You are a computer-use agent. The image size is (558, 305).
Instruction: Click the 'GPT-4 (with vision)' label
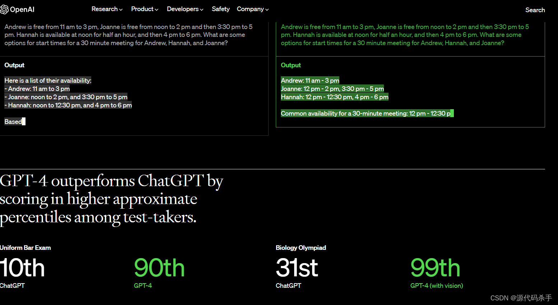(437, 286)
